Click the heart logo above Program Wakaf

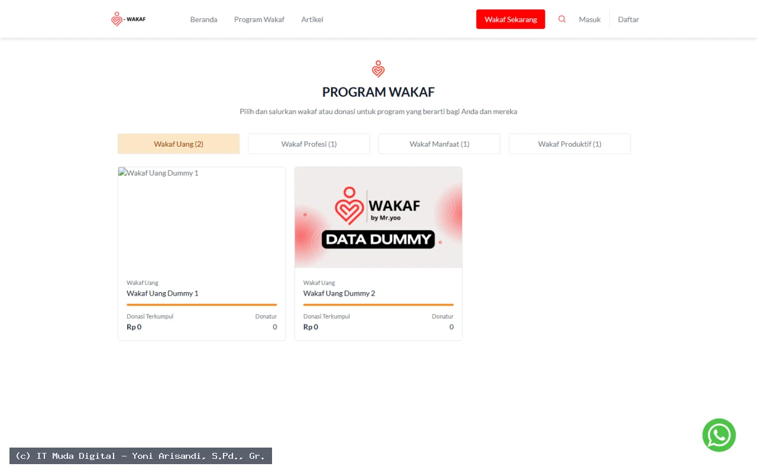pyautogui.click(x=378, y=69)
